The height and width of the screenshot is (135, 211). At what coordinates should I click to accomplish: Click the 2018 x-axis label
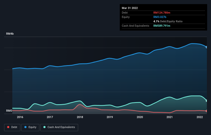(80, 117)
